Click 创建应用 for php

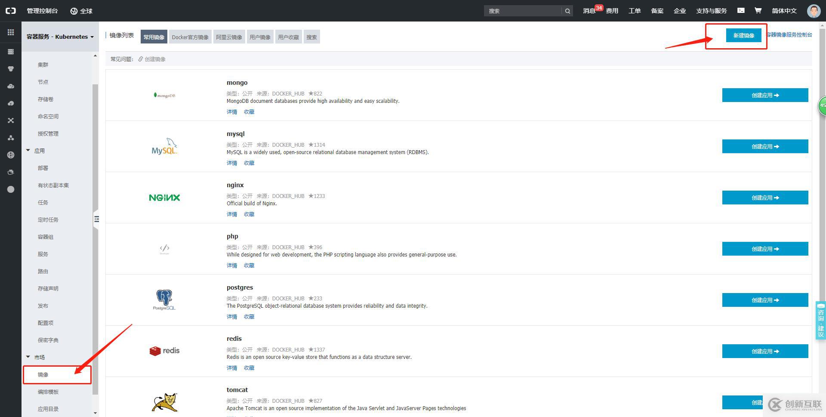click(x=765, y=249)
